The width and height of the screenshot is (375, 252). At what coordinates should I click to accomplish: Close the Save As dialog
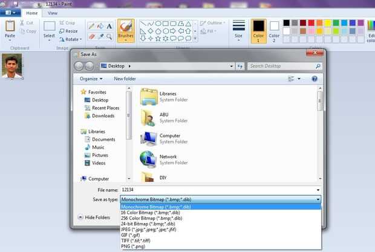(315, 53)
